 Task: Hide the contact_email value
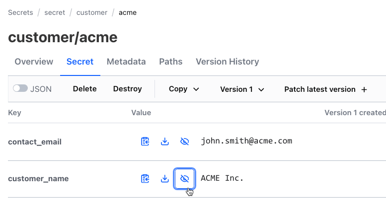[184, 141]
